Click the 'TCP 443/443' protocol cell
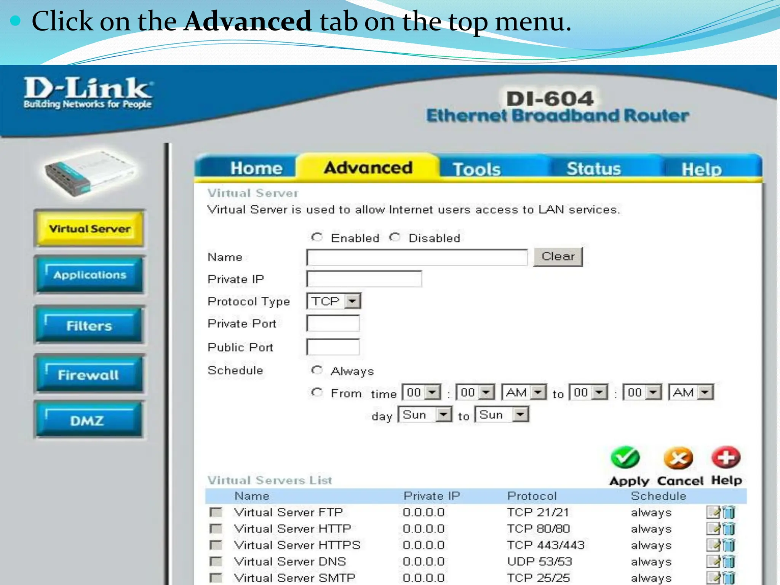 coord(546,545)
